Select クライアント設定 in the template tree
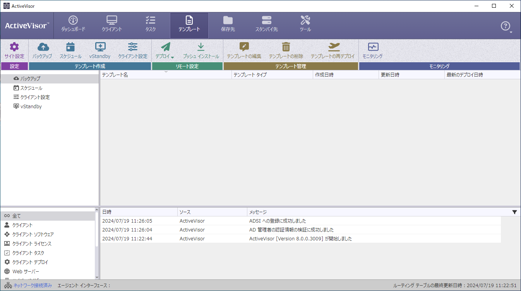 (x=50, y=97)
